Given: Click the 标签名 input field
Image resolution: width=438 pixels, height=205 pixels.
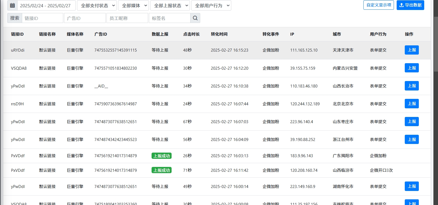Looking at the screenshot, I should [x=169, y=18].
